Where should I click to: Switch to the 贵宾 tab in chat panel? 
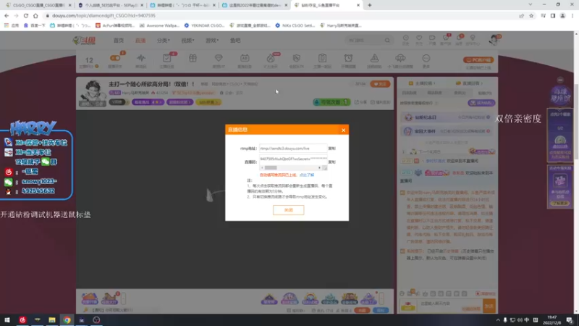click(x=460, y=93)
